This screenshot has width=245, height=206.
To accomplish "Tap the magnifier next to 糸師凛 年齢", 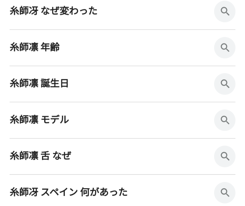I will click(x=225, y=48).
